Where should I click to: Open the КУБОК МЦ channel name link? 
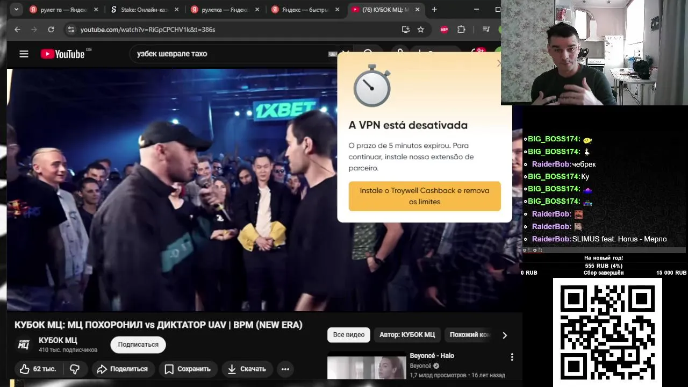[58, 340]
